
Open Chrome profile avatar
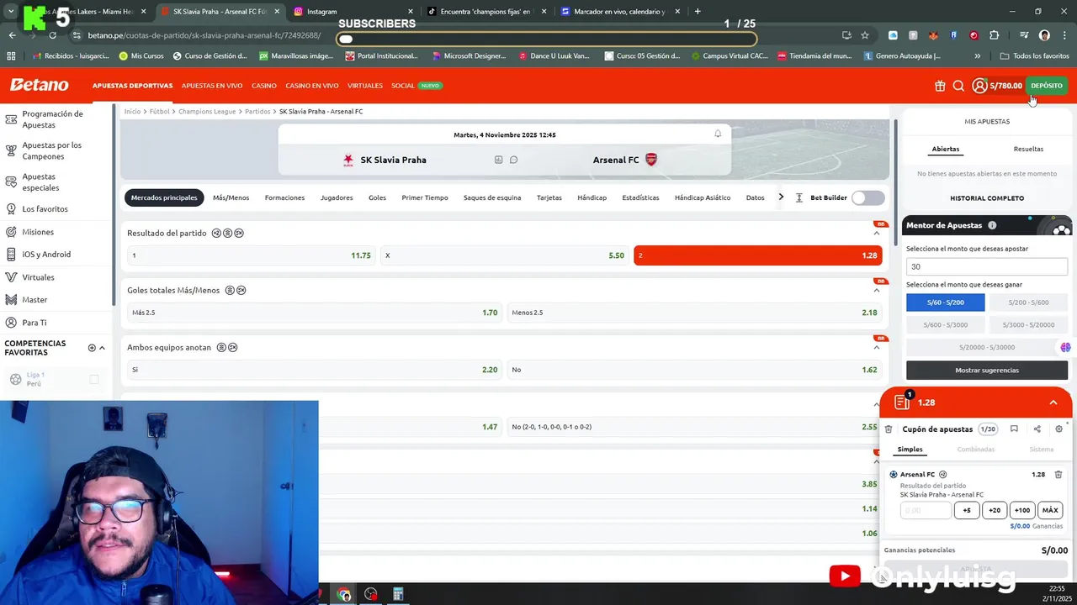tap(1044, 35)
